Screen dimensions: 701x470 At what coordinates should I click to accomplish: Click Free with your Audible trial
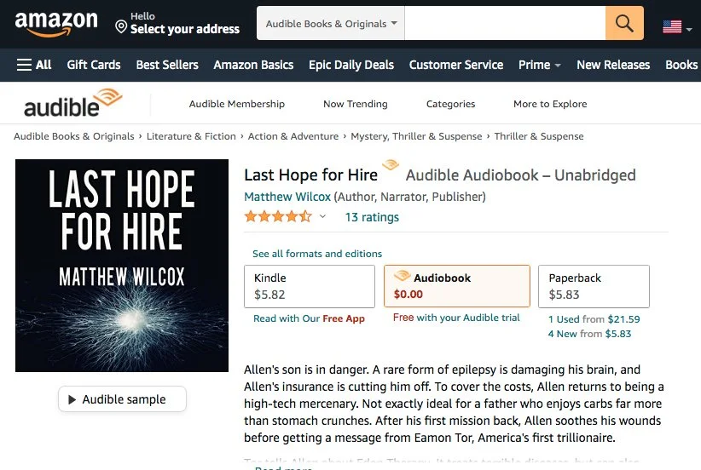pyautogui.click(x=456, y=318)
